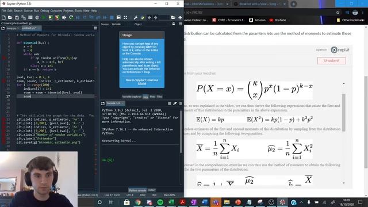
Task: Create a new file in Spyder toolbar
Action: tap(3, 17)
